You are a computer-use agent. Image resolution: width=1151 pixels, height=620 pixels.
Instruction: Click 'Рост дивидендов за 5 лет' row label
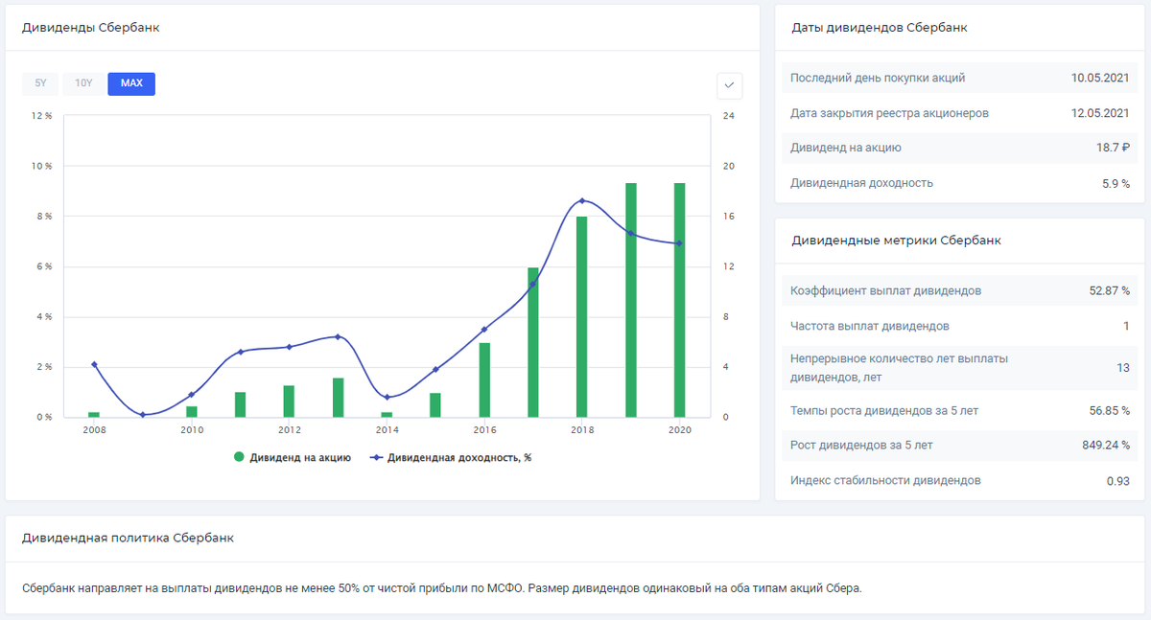pyautogui.click(x=861, y=446)
